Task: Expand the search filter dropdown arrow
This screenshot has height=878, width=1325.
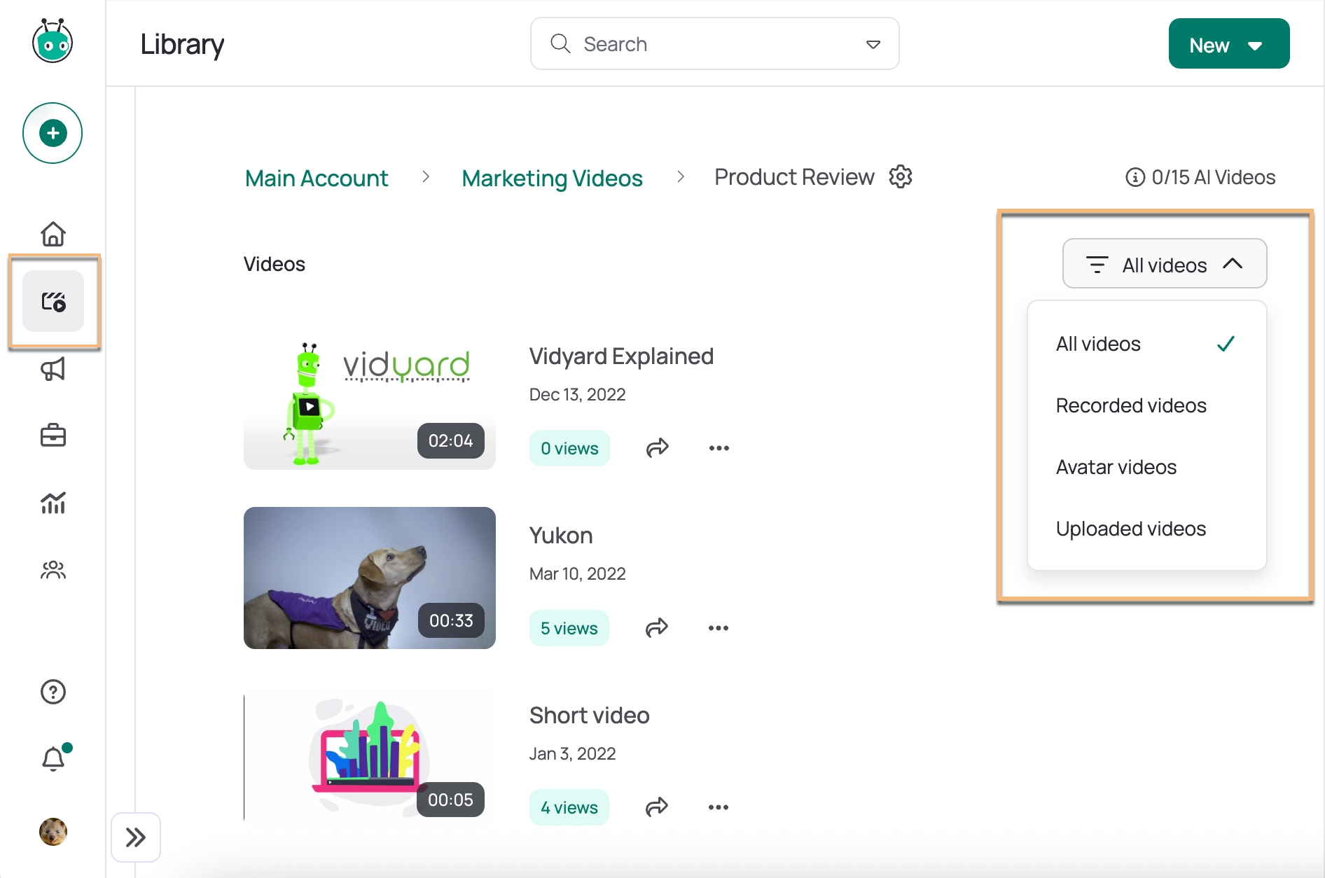Action: 873,44
